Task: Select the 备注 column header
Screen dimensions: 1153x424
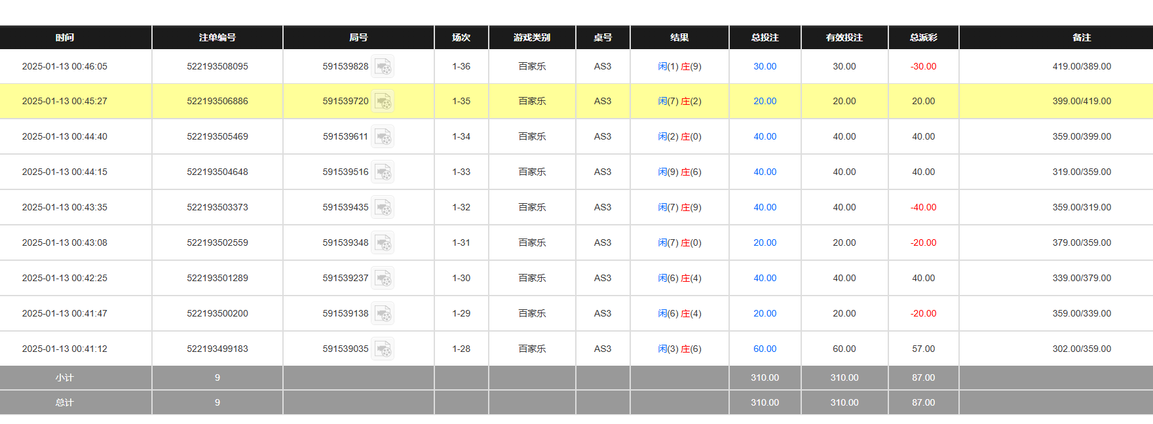Action: coord(1082,38)
